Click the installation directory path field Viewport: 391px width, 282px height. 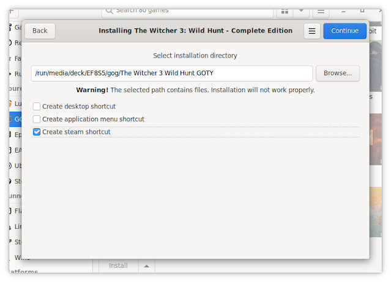click(172, 73)
